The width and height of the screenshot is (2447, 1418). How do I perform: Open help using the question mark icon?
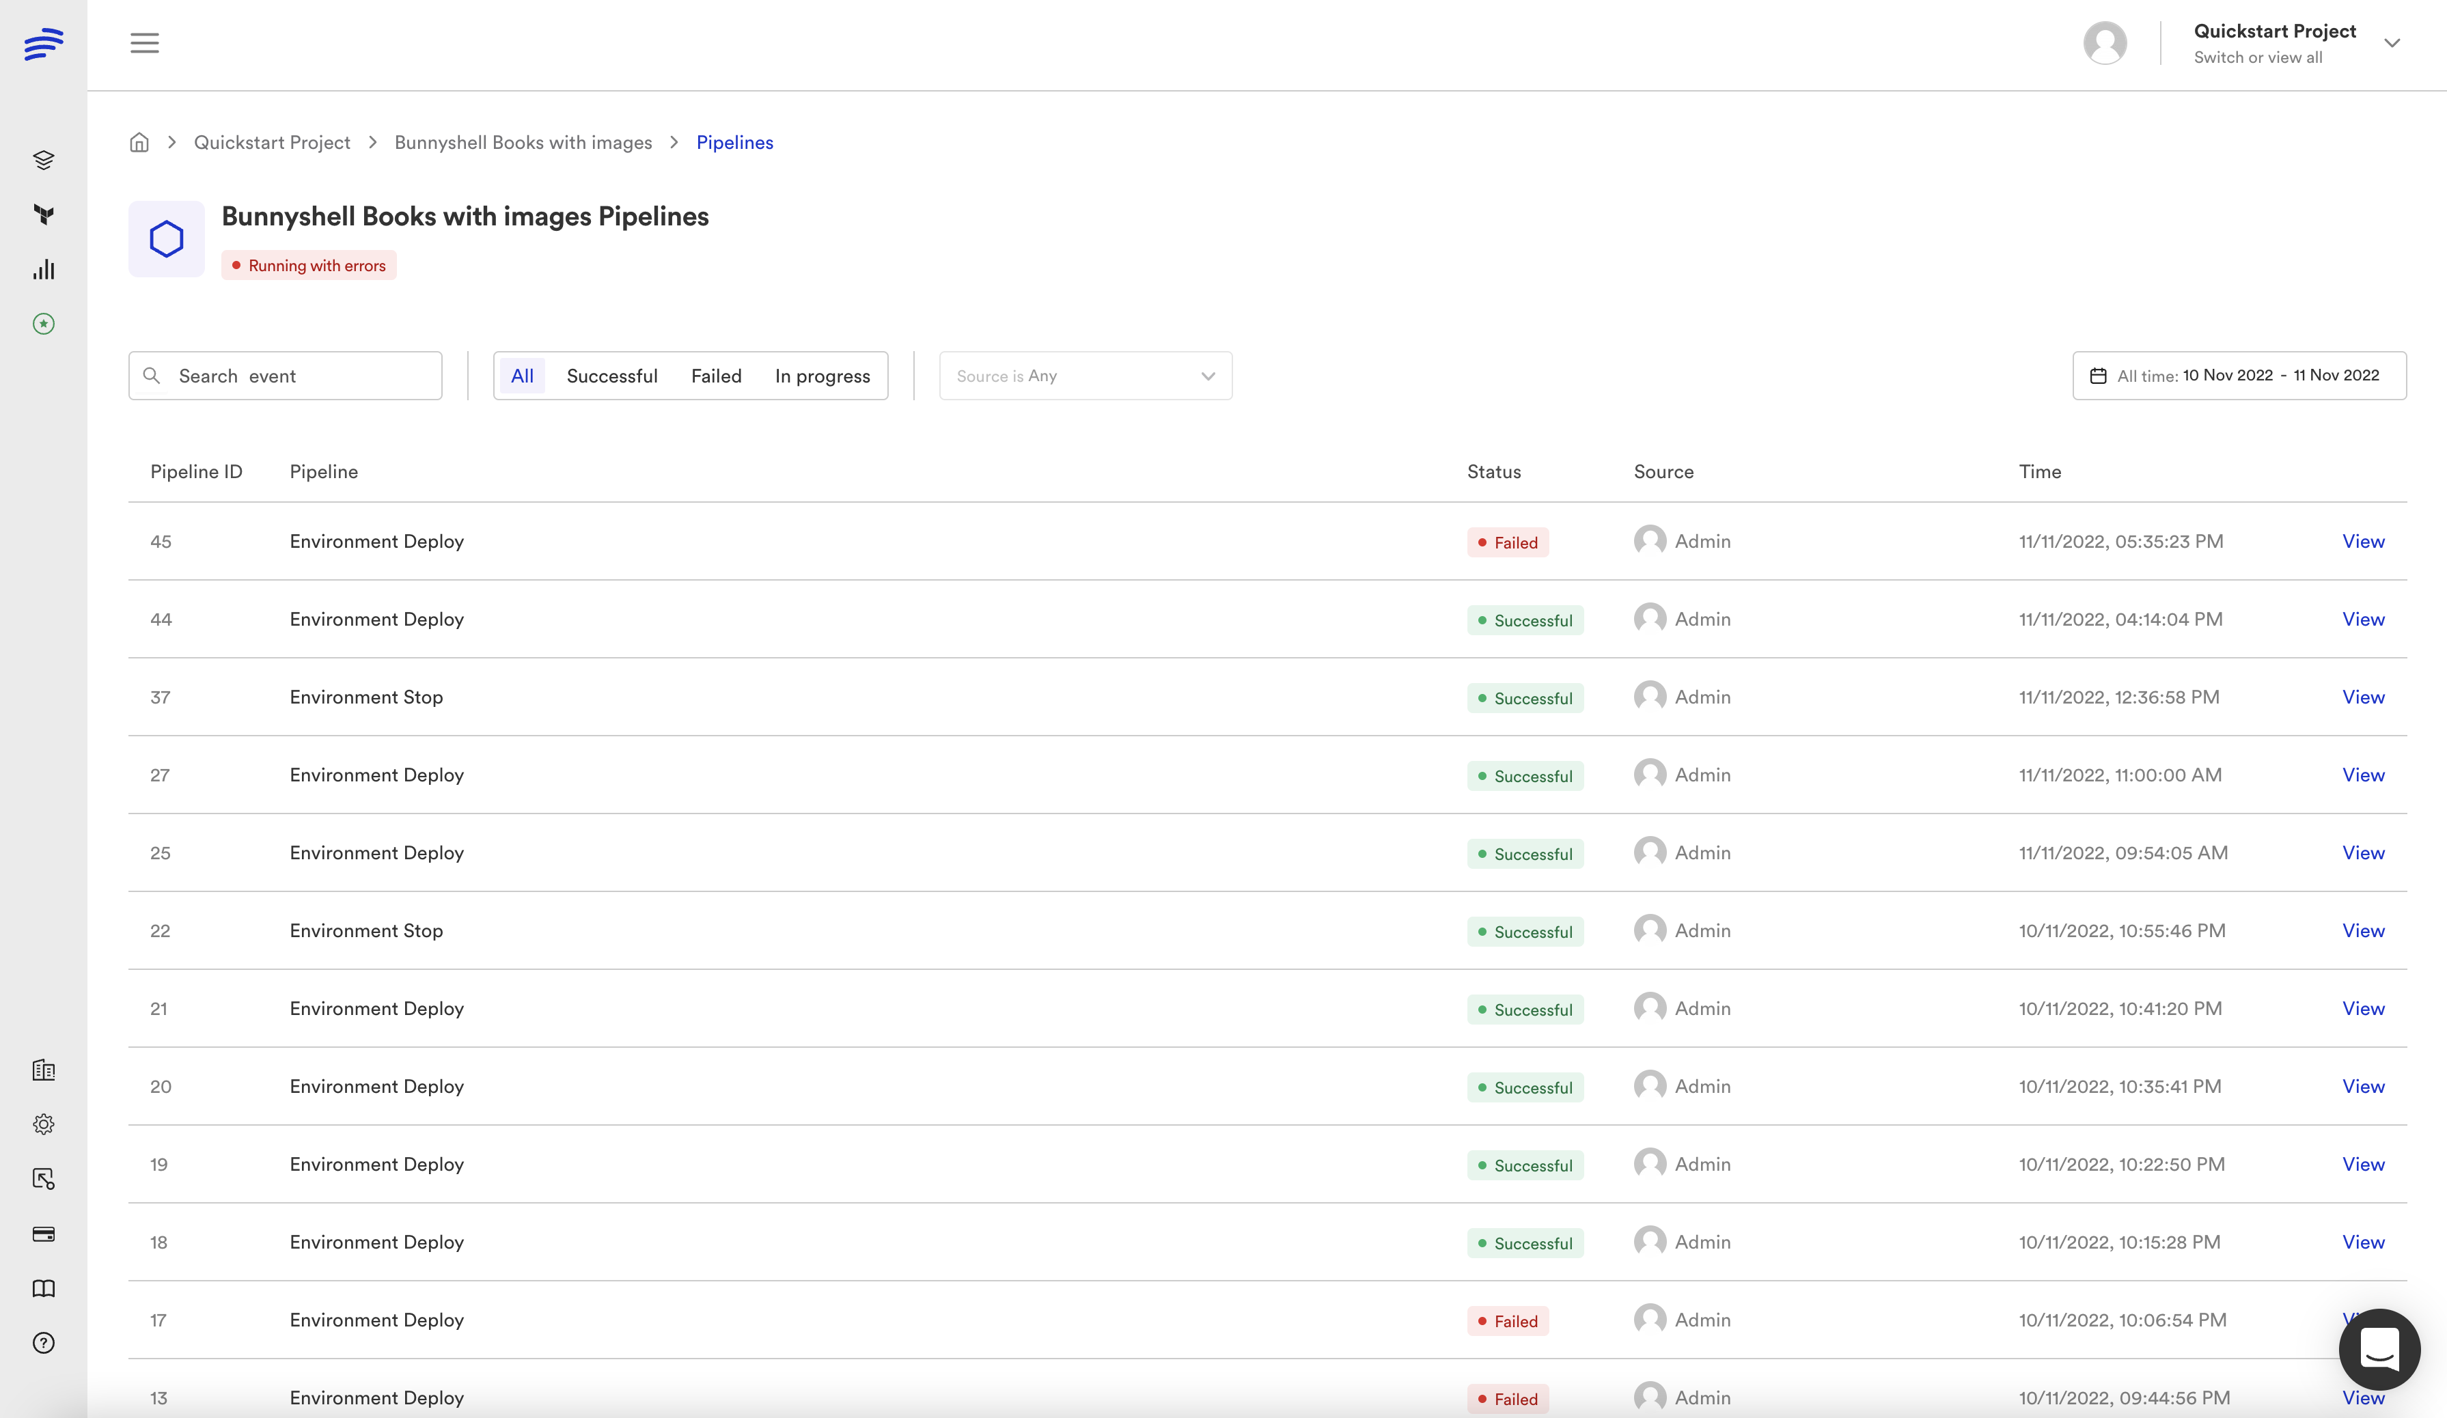[x=44, y=1342]
